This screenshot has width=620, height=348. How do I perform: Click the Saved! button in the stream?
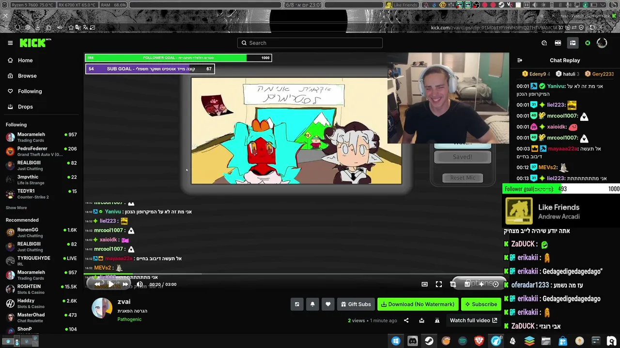463,157
